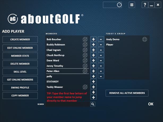Add Chuck Northrup with plus button
This screenshot has height=122, width=163.
pos(93,55)
